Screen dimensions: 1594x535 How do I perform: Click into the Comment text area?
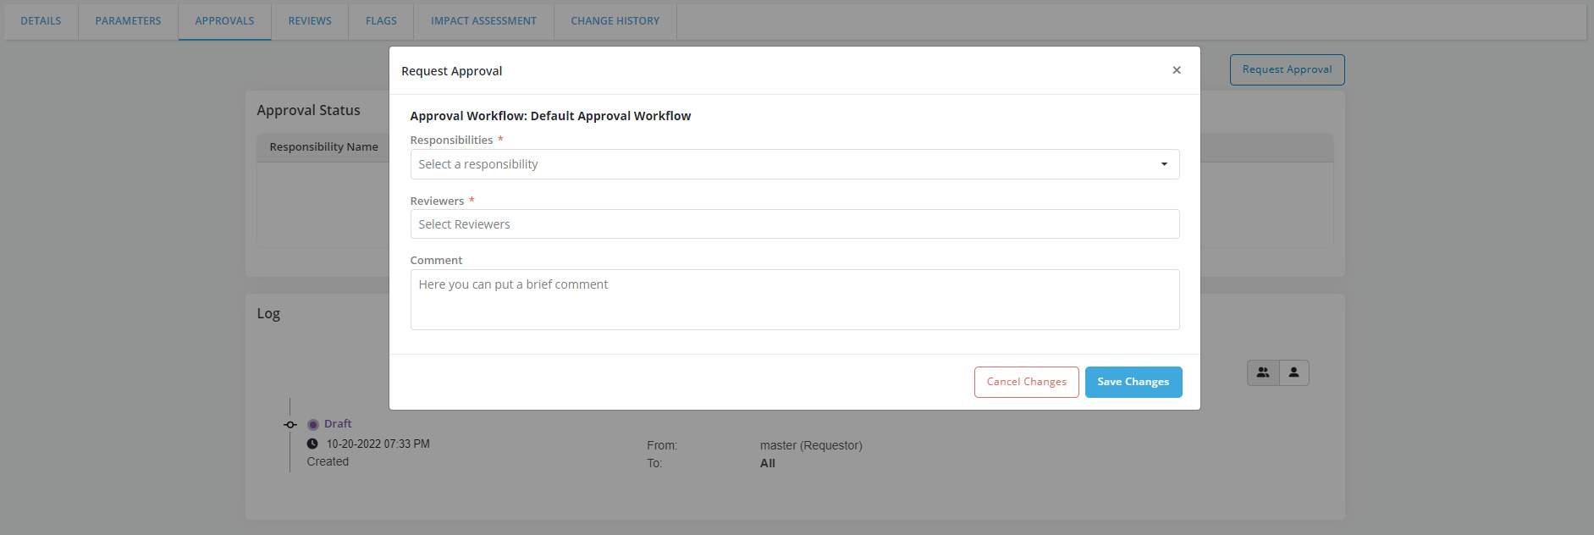tap(794, 299)
